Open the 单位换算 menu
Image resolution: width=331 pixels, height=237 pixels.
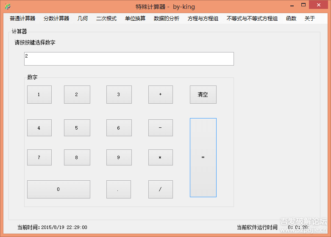pos(135,19)
